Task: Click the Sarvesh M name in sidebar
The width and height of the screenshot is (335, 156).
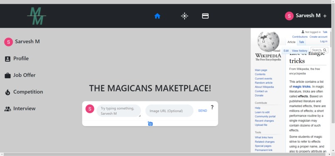Action: coord(27,41)
